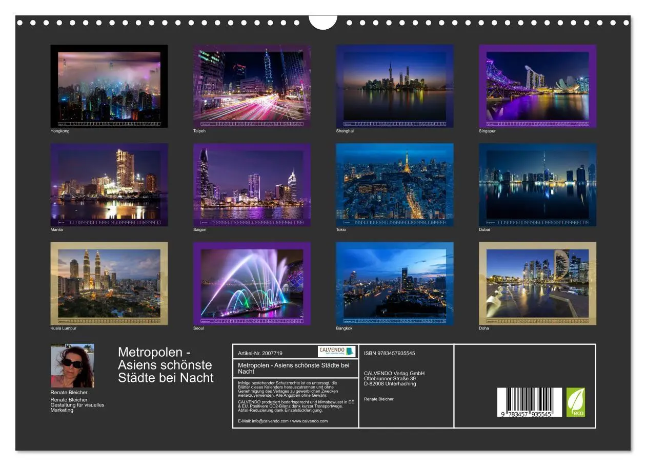Image resolution: width=646 pixels, height=466 pixels.
Task: Click the ISBN 9783457935545 text
Action: [390, 353]
